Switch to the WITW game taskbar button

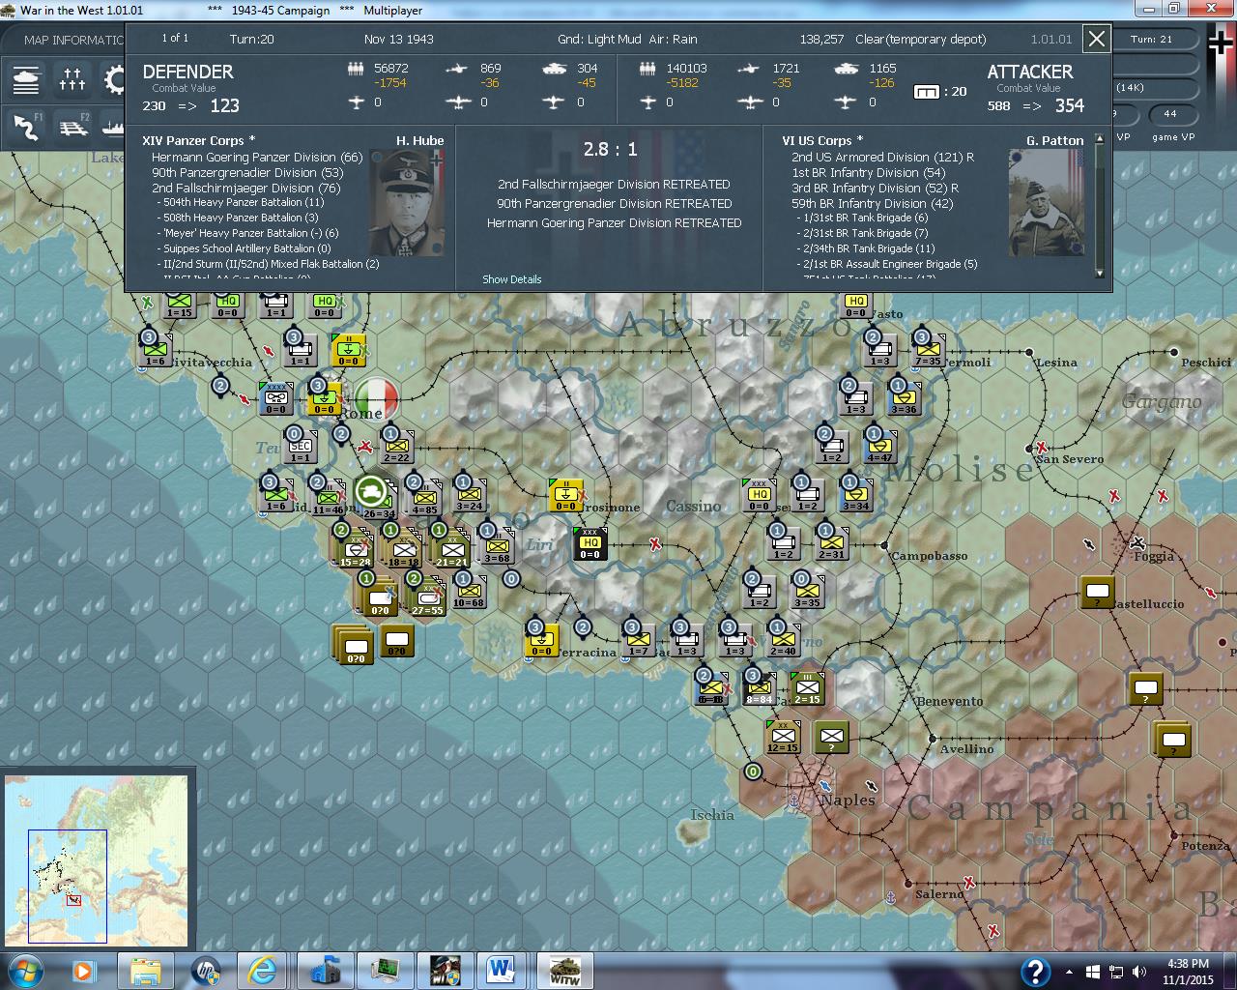tap(562, 970)
